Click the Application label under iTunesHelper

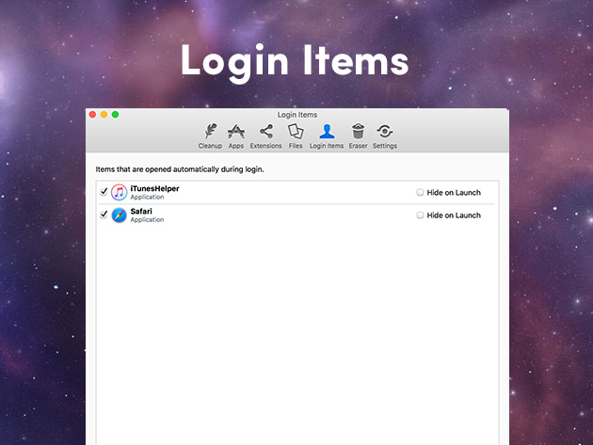[x=147, y=197]
